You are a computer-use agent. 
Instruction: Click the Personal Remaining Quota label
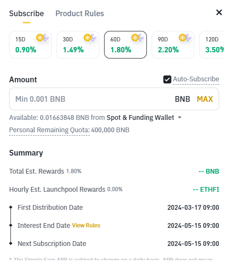point(49,130)
